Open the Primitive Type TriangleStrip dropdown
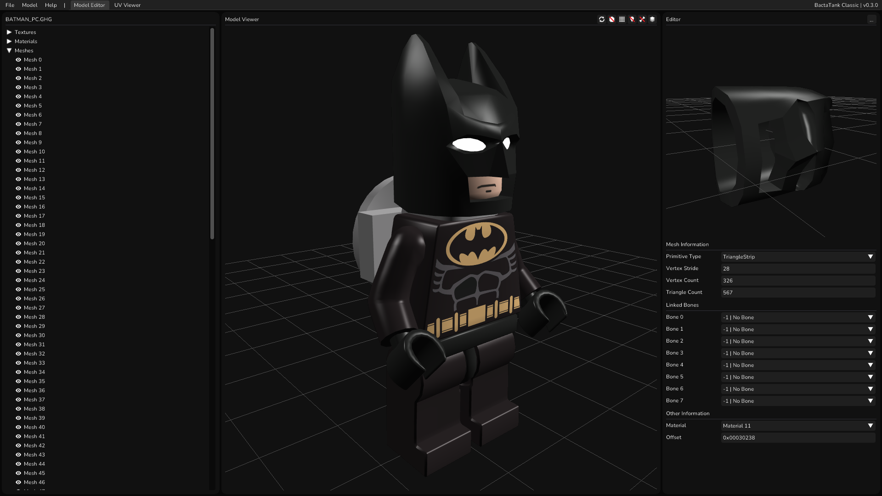Image resolution: width=882 pixels, height=496 pixels. (x=798, y=257)
